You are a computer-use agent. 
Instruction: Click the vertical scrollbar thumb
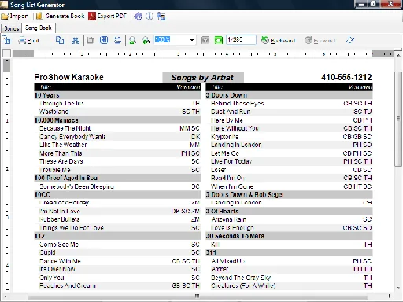point(398,119)
